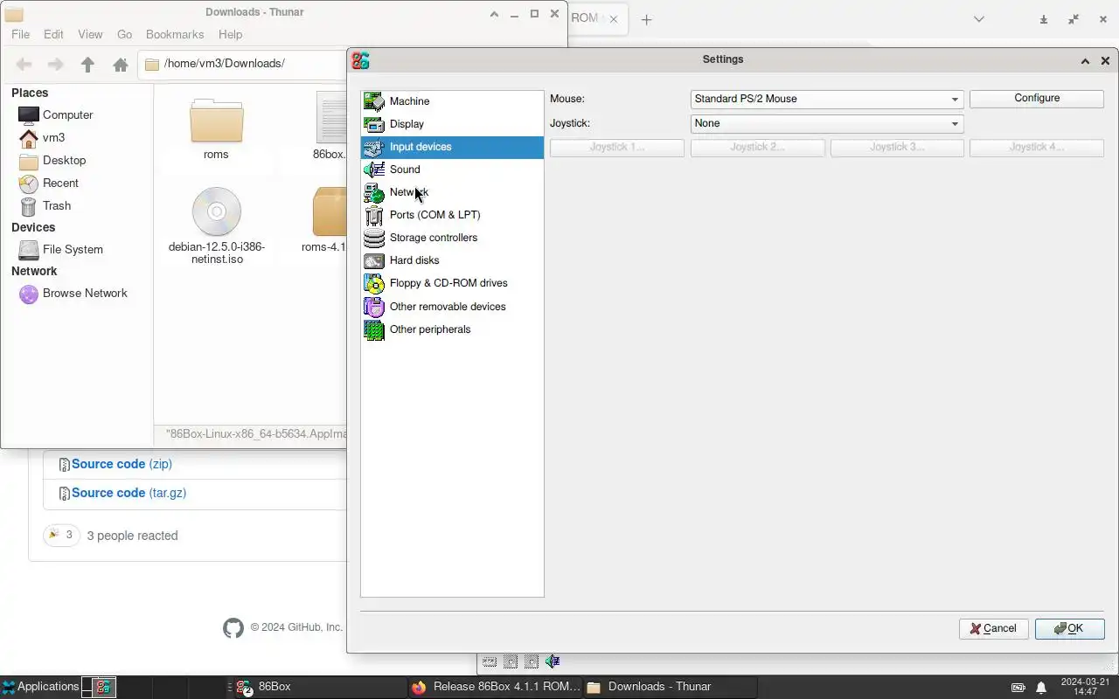
Task: Open the notification bell in system tray
Action: click(x=1040, y=687)
